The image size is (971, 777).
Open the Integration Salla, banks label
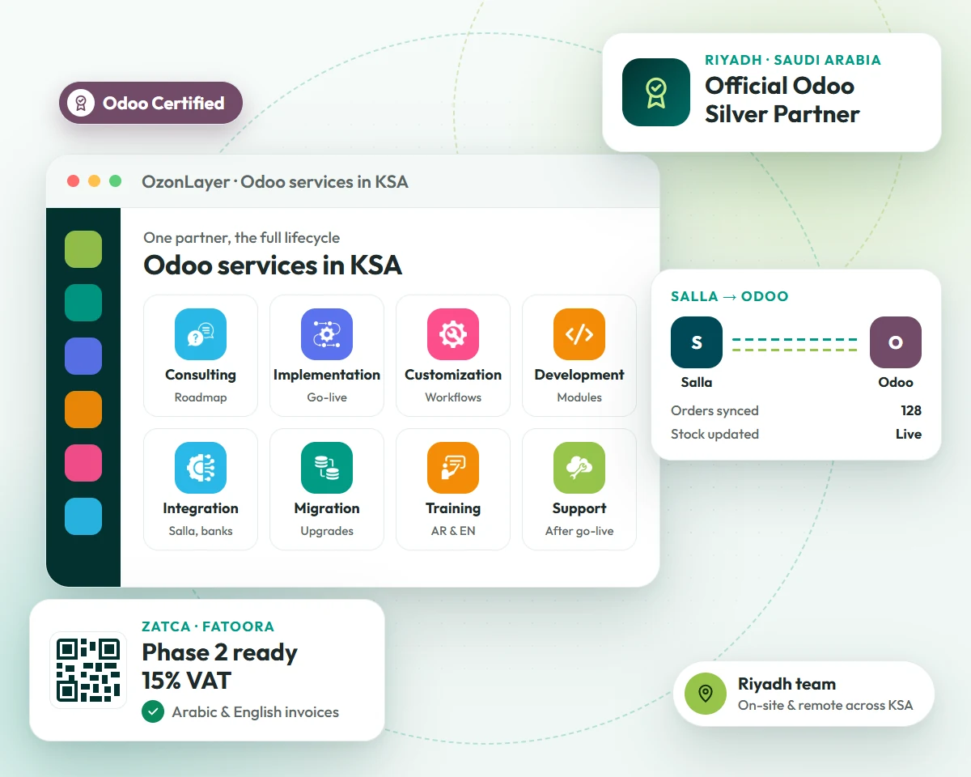pos(201,531)
